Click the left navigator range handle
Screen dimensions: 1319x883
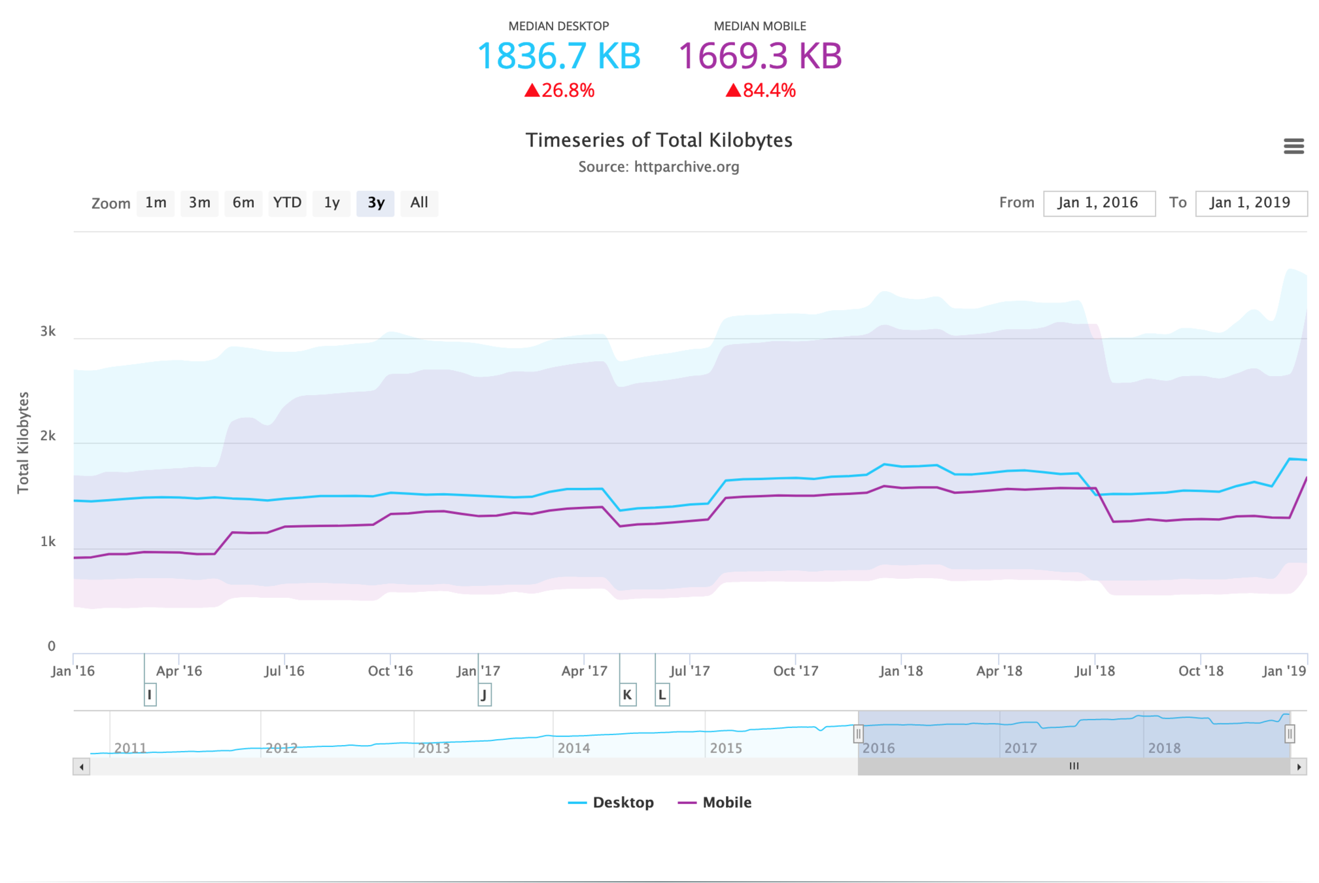click(x=858, y=734)
